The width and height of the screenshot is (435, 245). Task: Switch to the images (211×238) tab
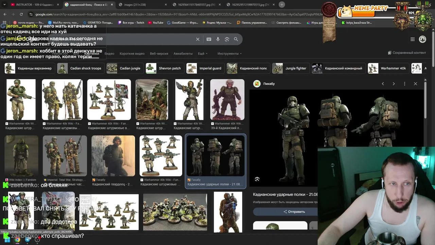click(143, 5)
